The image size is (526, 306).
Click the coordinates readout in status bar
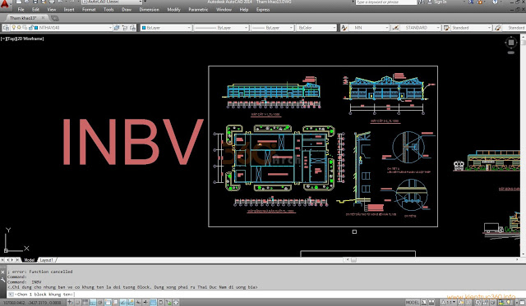(33, 303)
